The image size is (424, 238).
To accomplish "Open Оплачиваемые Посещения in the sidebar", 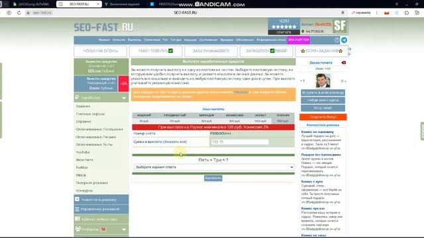I will (99, 130).
